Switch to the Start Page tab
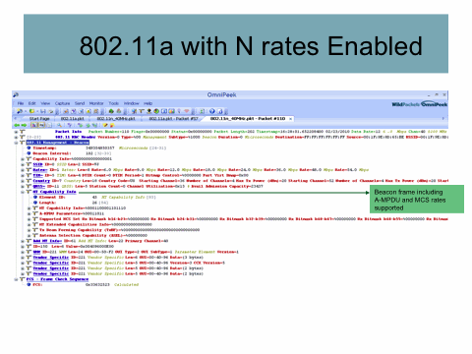Viewport: 472px width, 354px height. [39, 118]
